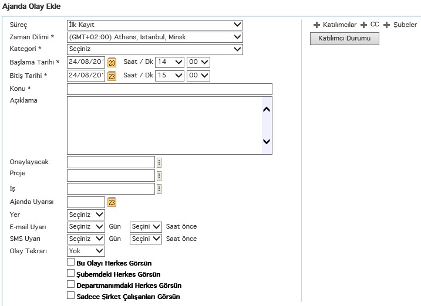Tick Sadece Şirket Çalışanları Görsün checkbox
The width and height of the screenshot is (421, 306).
[71, 295]
